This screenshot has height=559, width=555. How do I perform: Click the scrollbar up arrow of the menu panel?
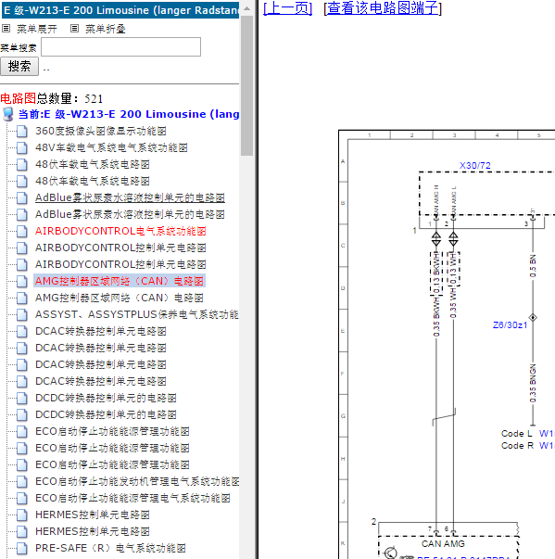point(246,8)
